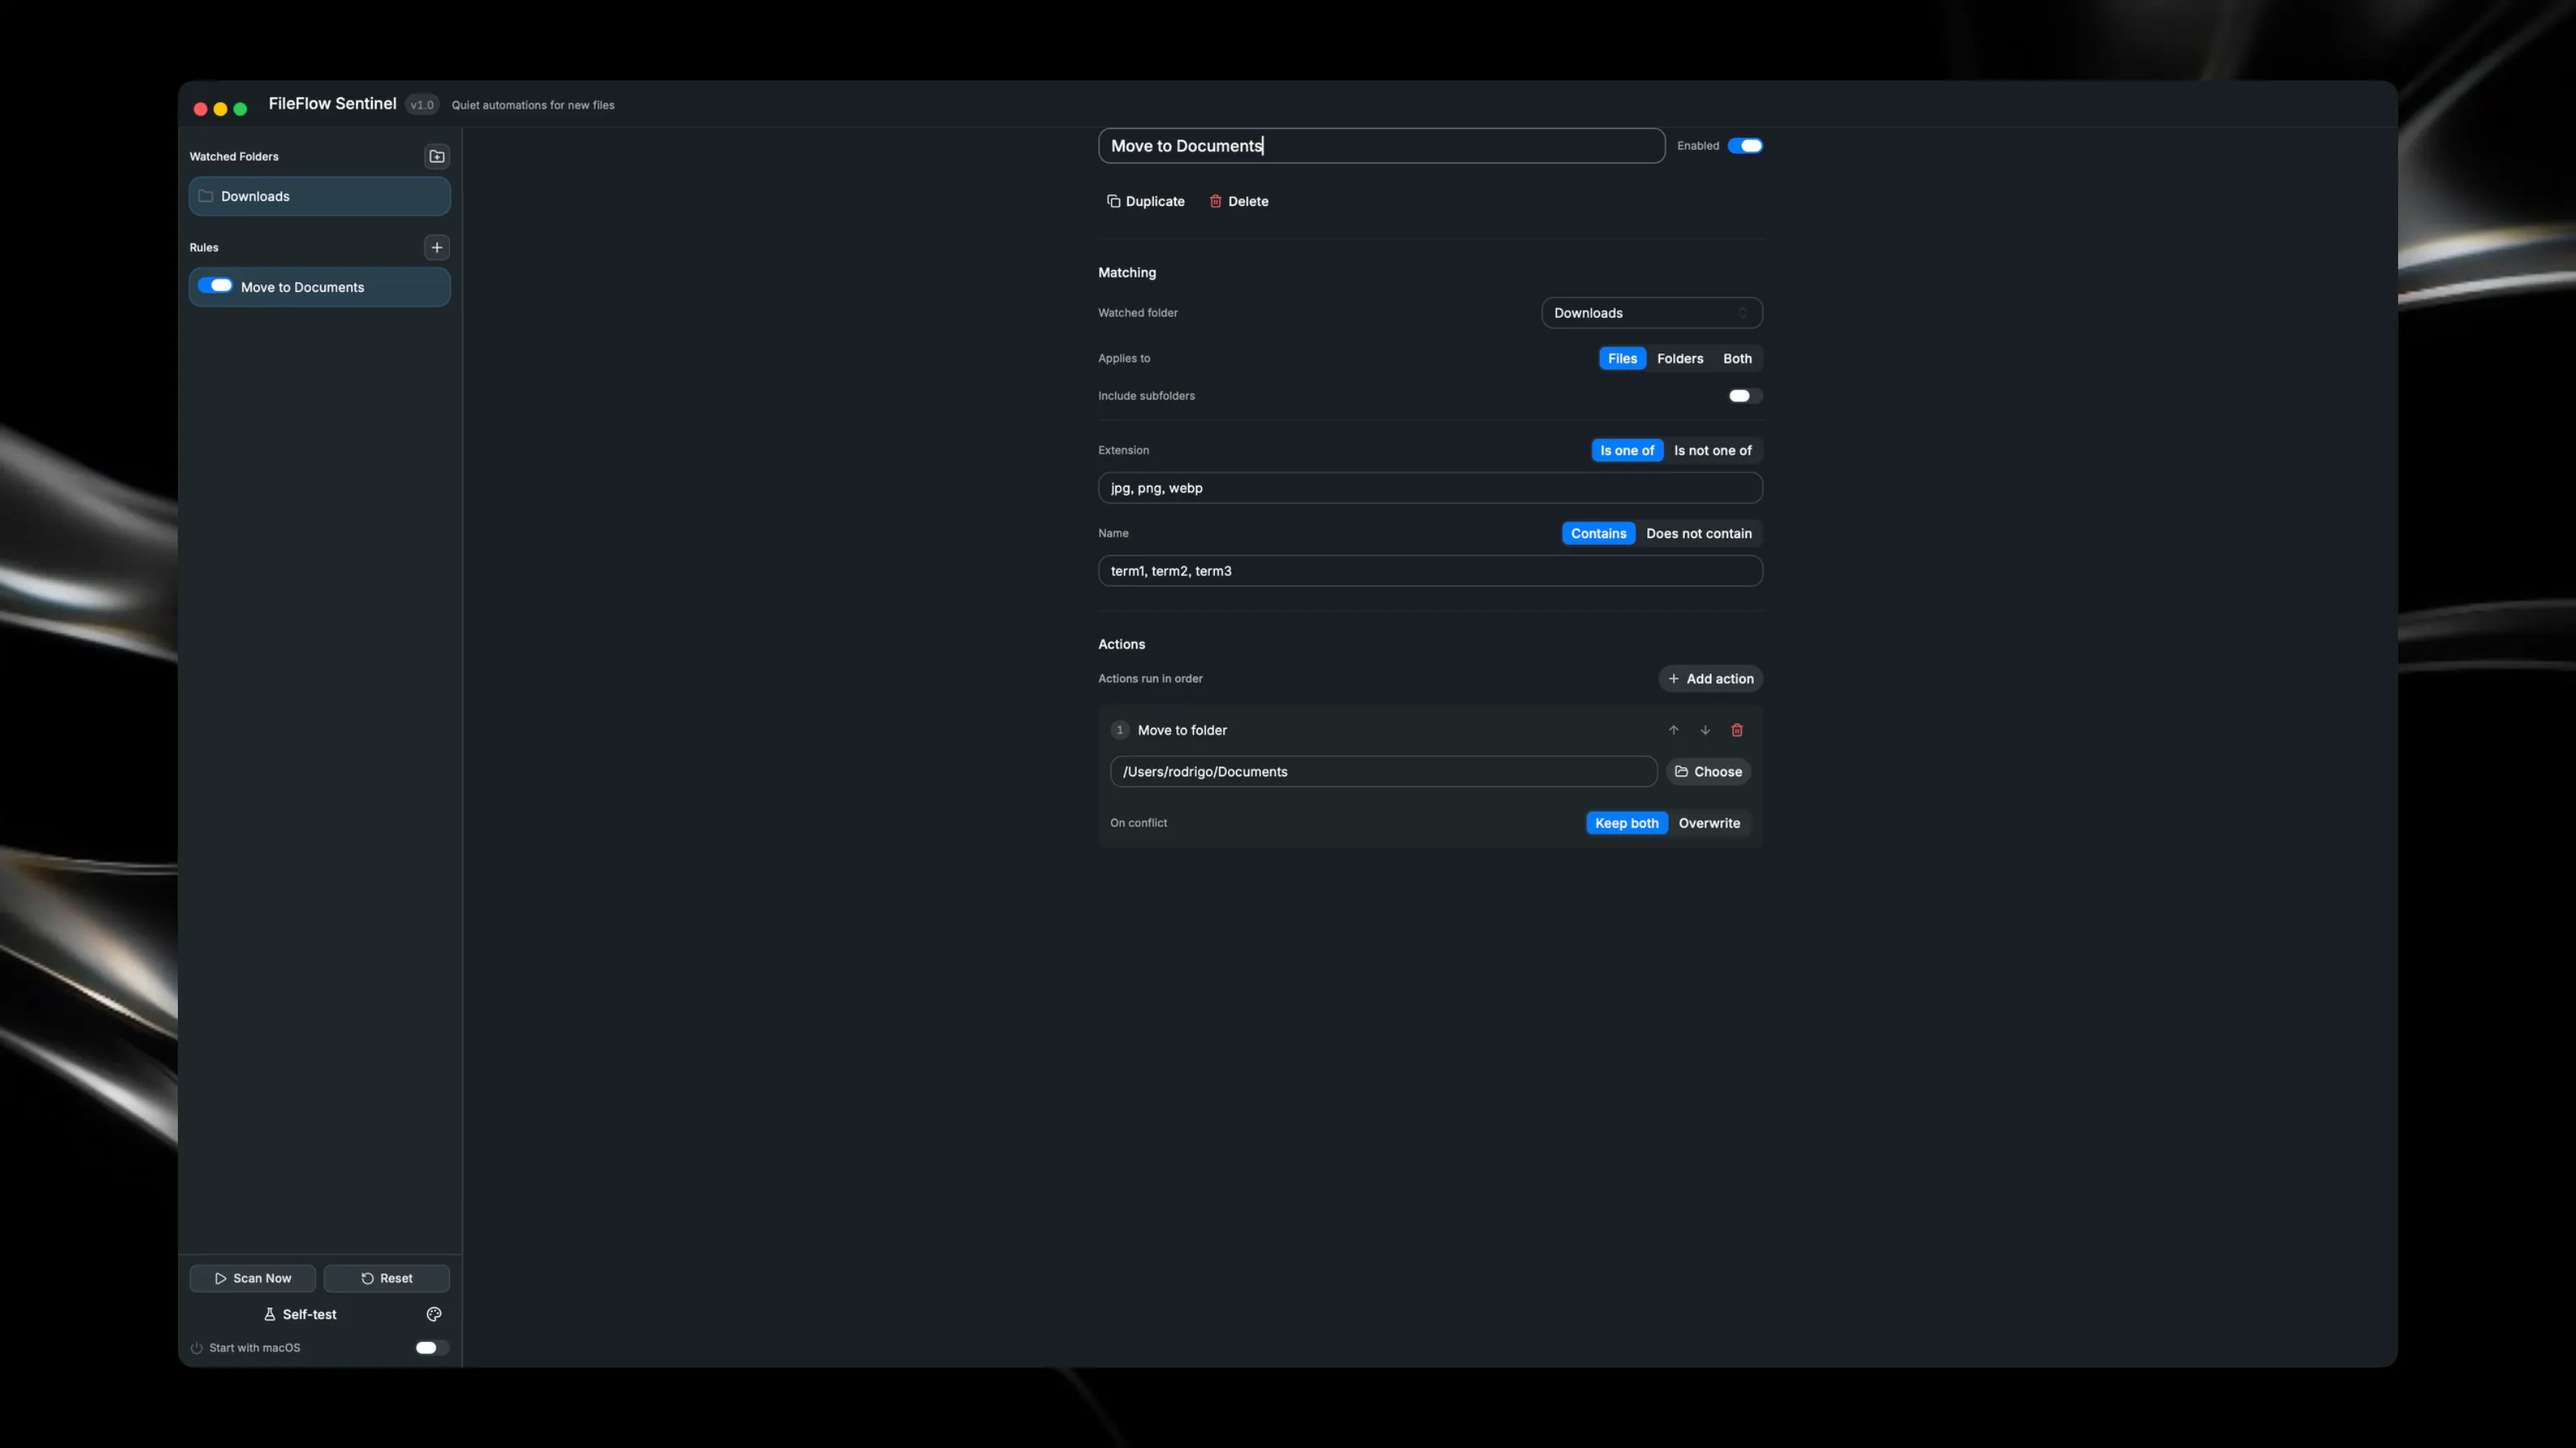Click the Watched Folders heading

[x=234, y=157]
